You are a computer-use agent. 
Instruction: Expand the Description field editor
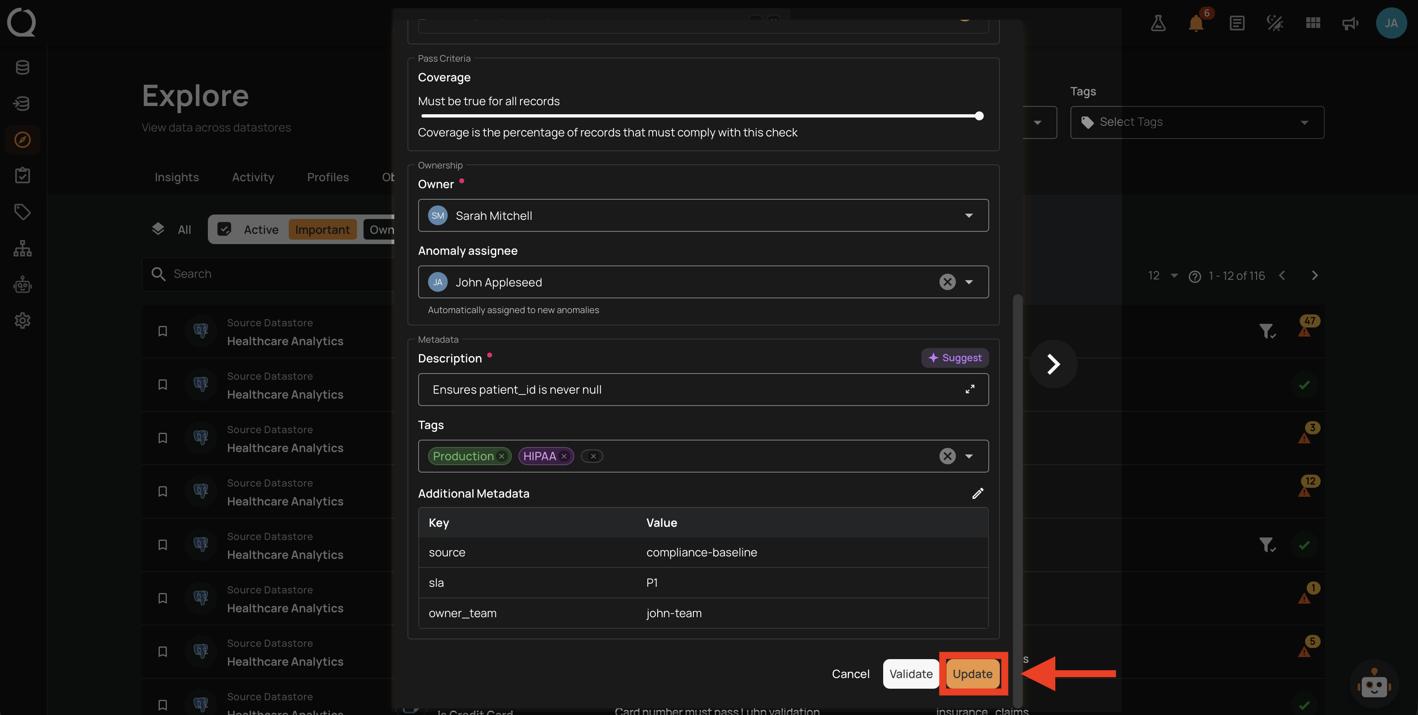click(x=970, y=390)
